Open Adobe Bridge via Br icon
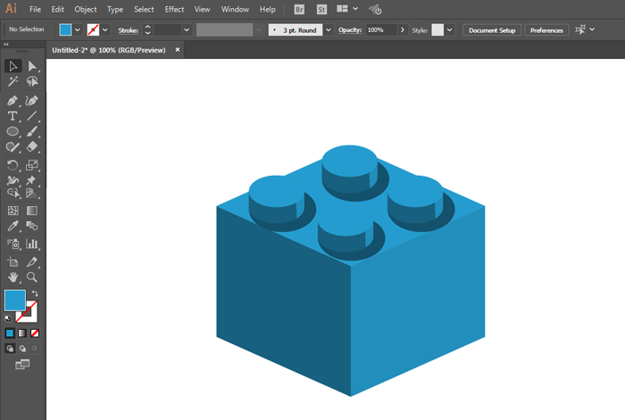 click(x=299, y=9)
